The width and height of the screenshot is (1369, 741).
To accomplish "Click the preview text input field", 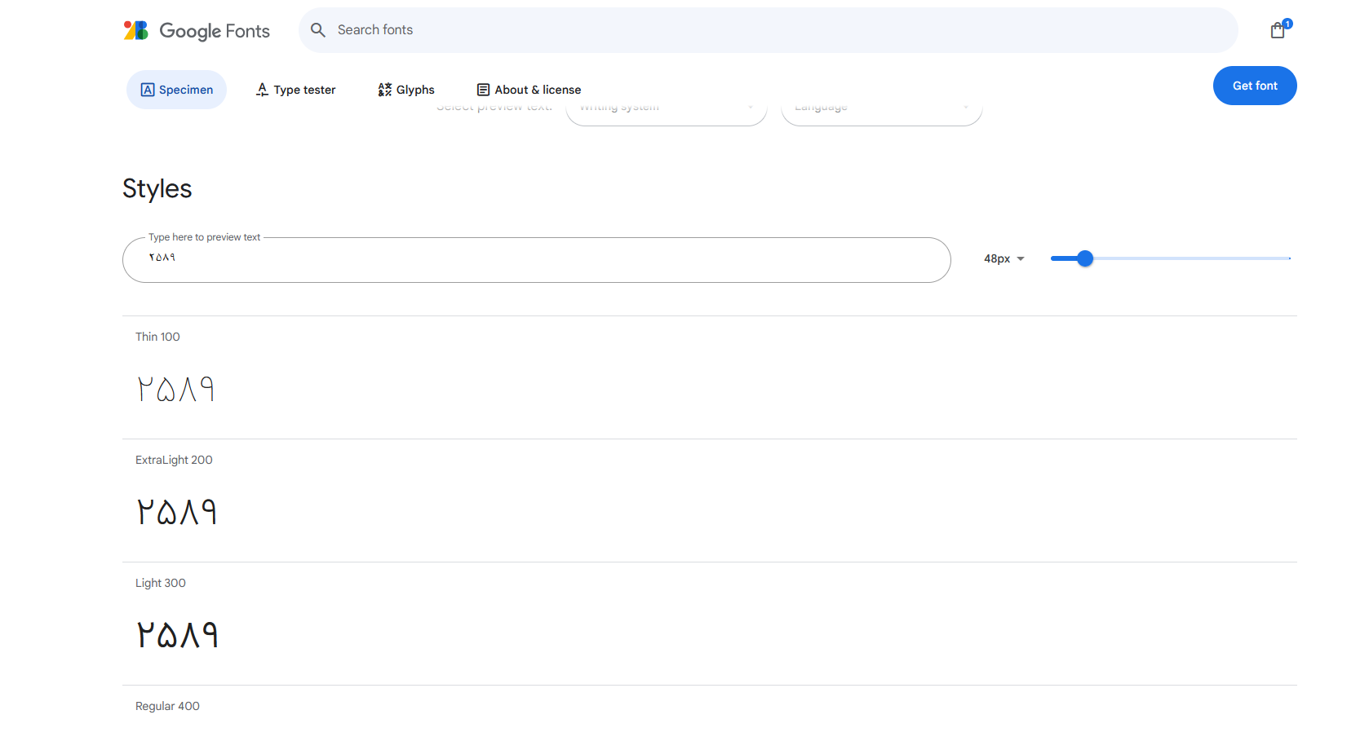I will click(x=537, y=260).
